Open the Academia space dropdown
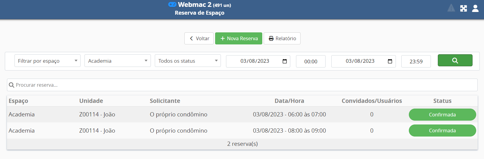The width and height of the screenshot is (484, 159). 117,61
